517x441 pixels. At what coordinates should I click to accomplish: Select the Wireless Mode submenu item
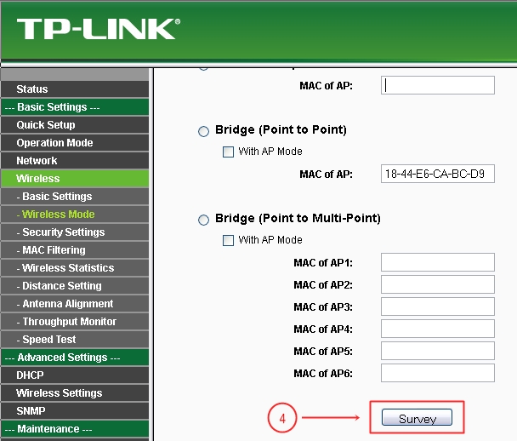pos(75,215)
